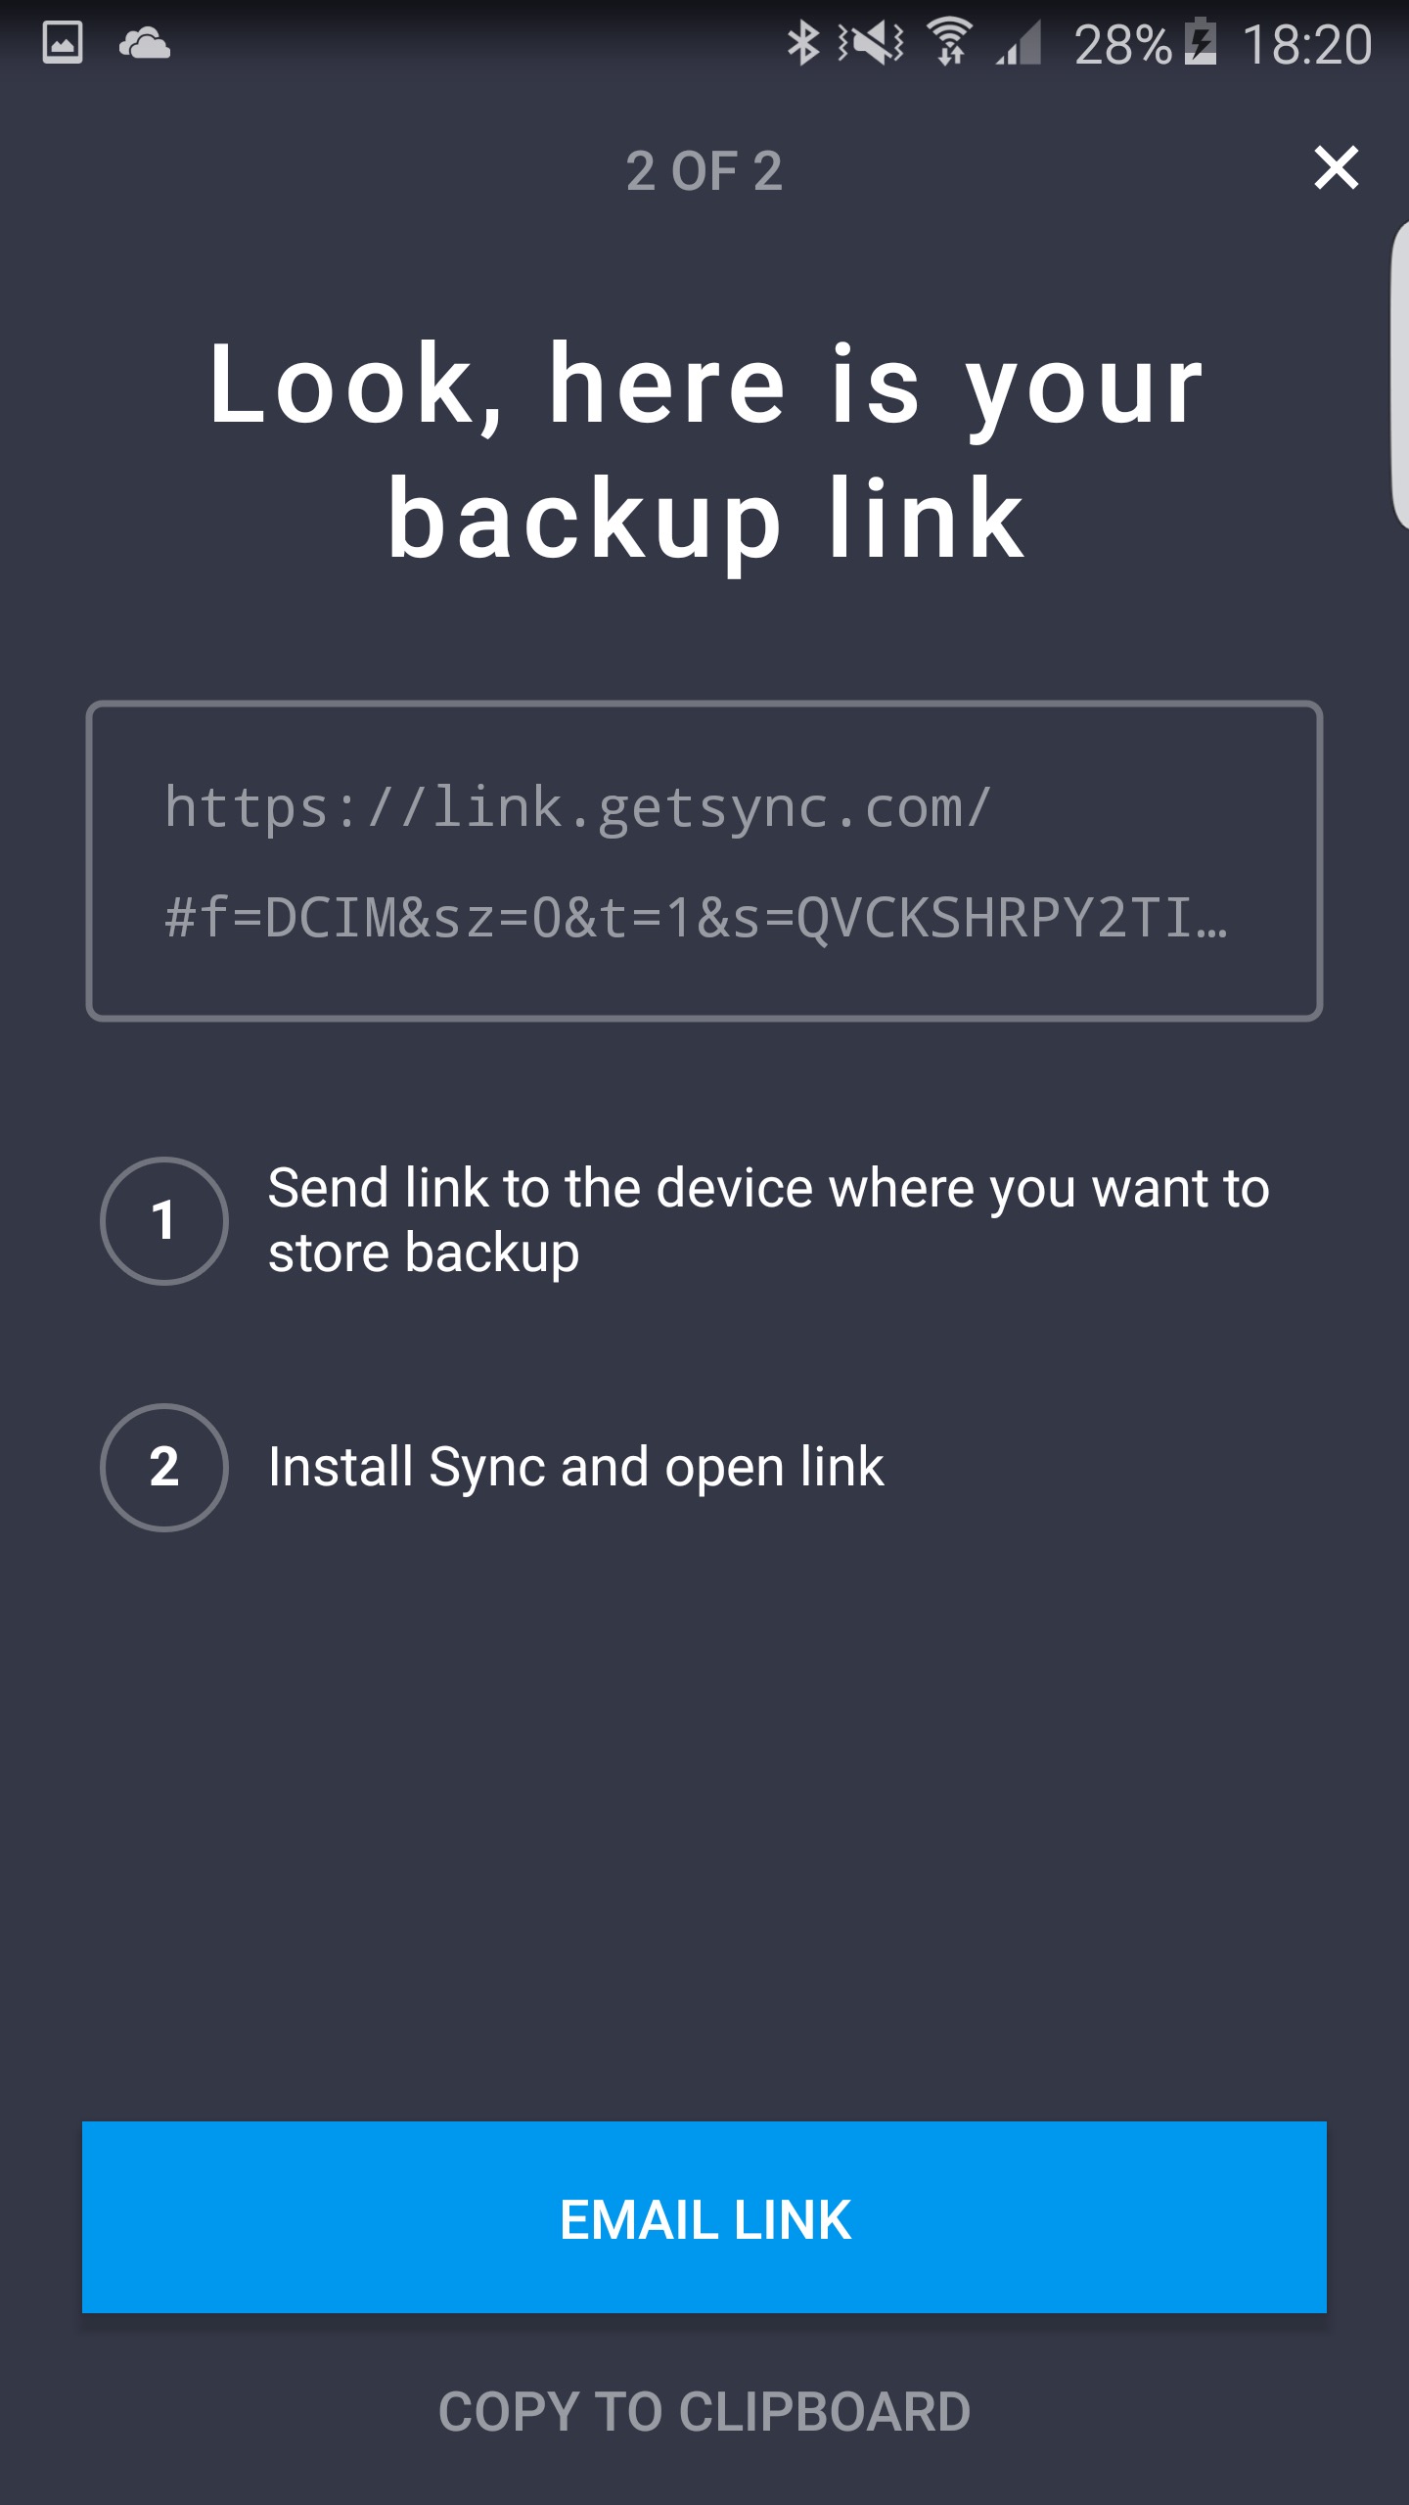Tap the edge panel handle on right

pos(1399,377)
